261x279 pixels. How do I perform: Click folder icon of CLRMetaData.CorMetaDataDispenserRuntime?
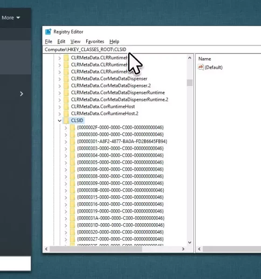click(x=66, y=93)
